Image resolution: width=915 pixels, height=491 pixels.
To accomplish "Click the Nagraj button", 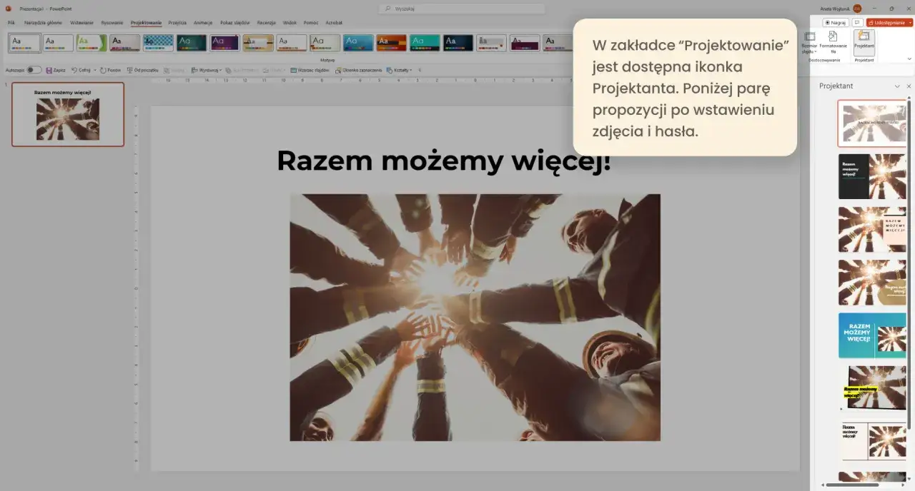I will 835,22.
